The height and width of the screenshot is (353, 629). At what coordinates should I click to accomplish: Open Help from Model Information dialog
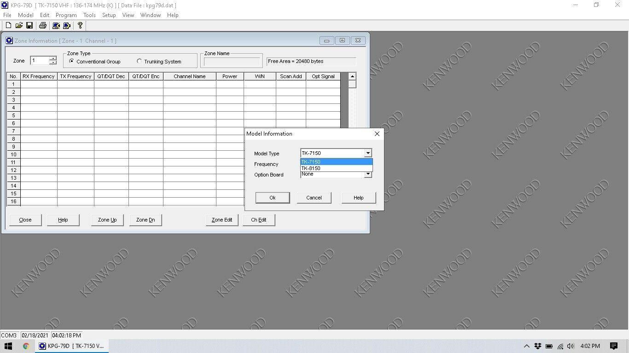359,198
